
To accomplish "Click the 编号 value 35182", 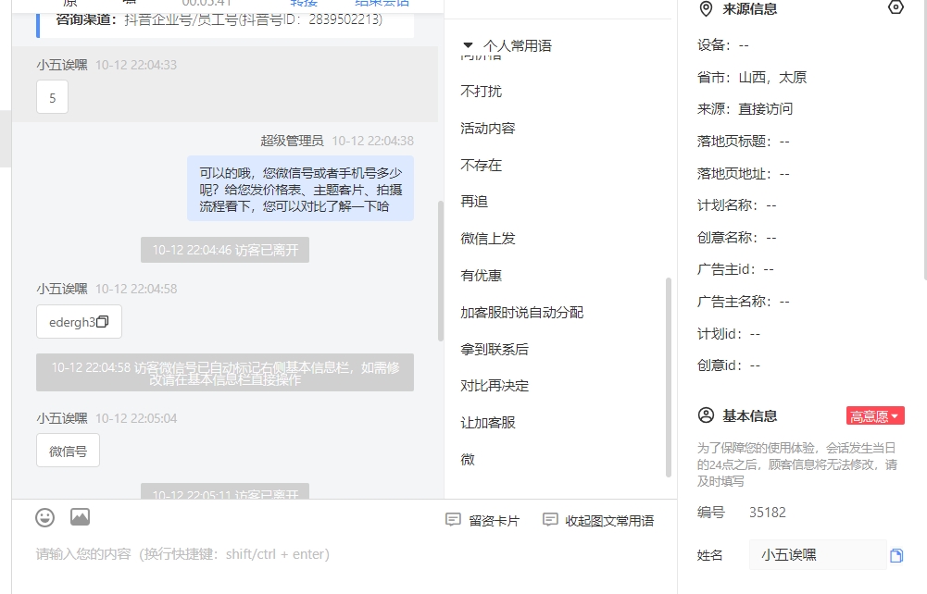I will (768, 513).
